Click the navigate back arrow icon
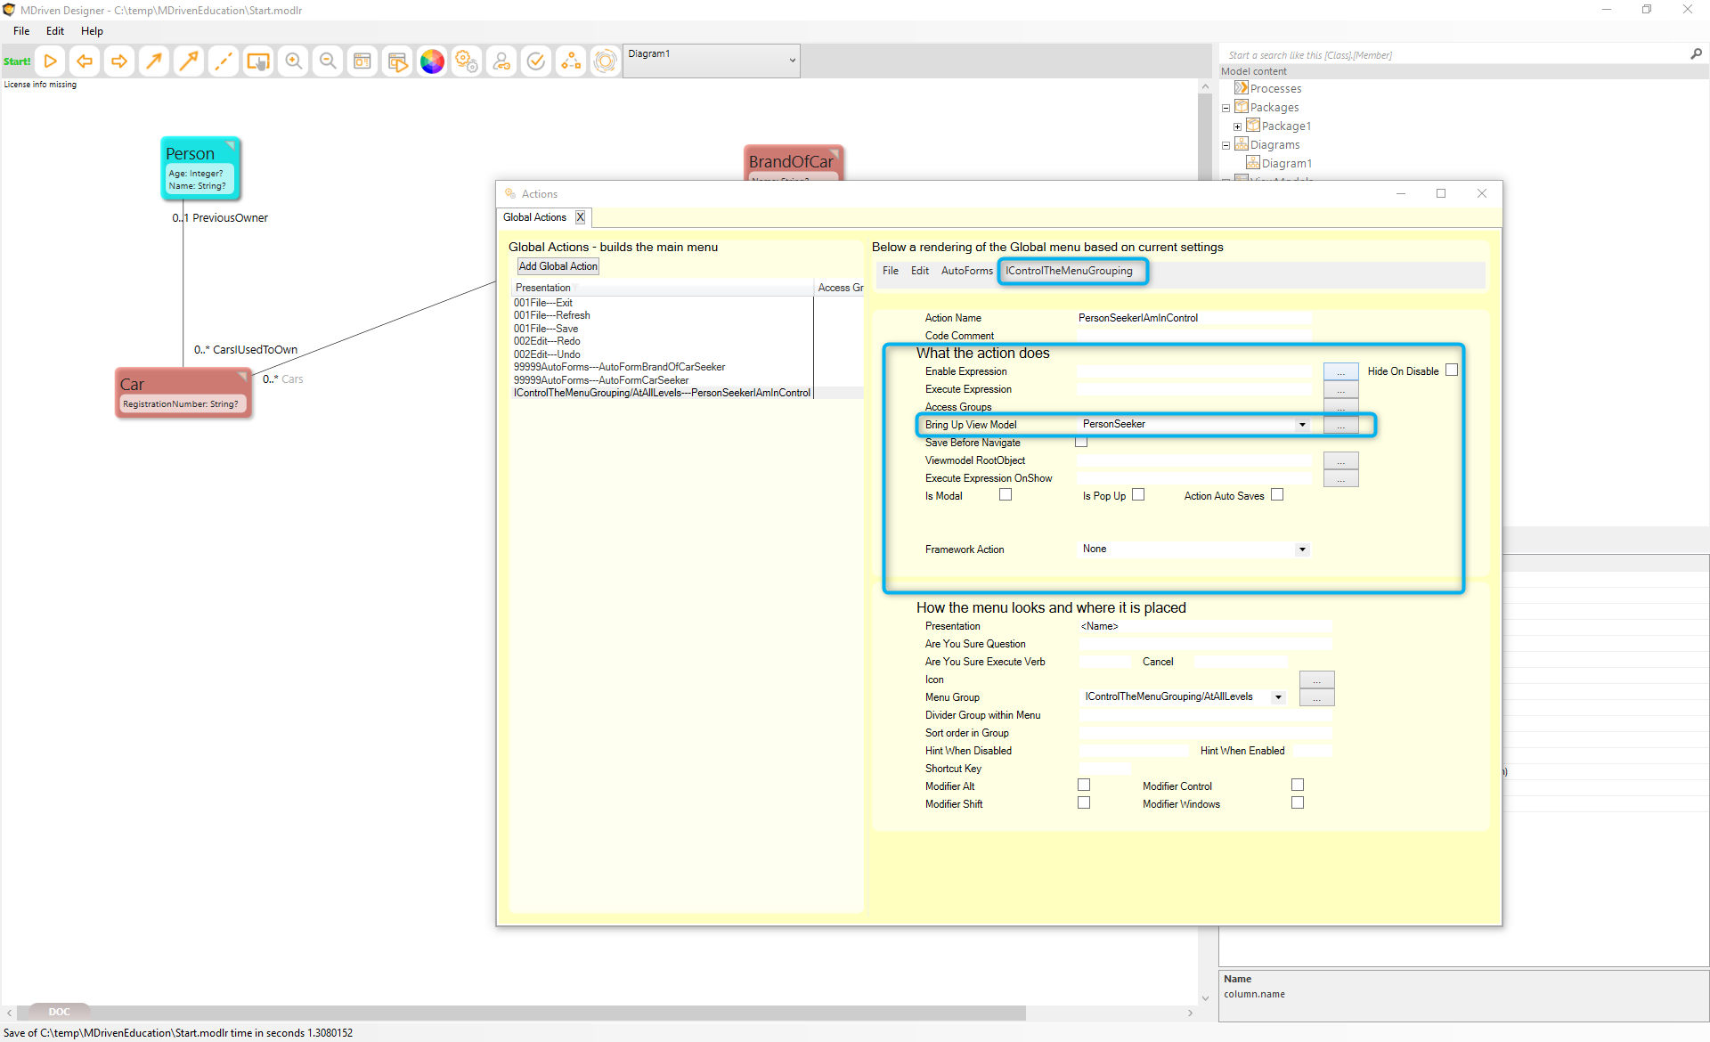Viewport: 1710px width, 1042px height. [85, 61]
